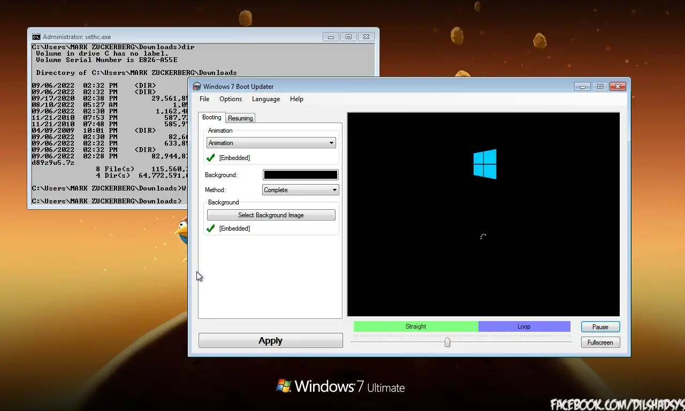The height and width of the screenshot is (411, 685).
Task: Click the animation position slider thumb
Action: pos(447,342)
